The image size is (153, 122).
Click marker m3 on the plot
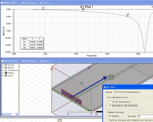pyautogui.click(x=127, y=16)
